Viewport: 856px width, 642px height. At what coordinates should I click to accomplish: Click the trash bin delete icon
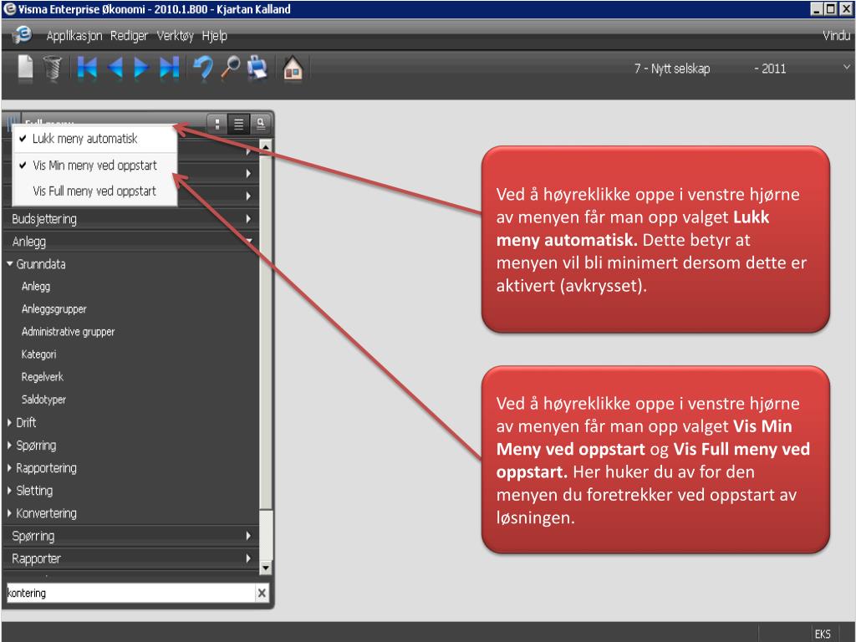pos(53,69)
